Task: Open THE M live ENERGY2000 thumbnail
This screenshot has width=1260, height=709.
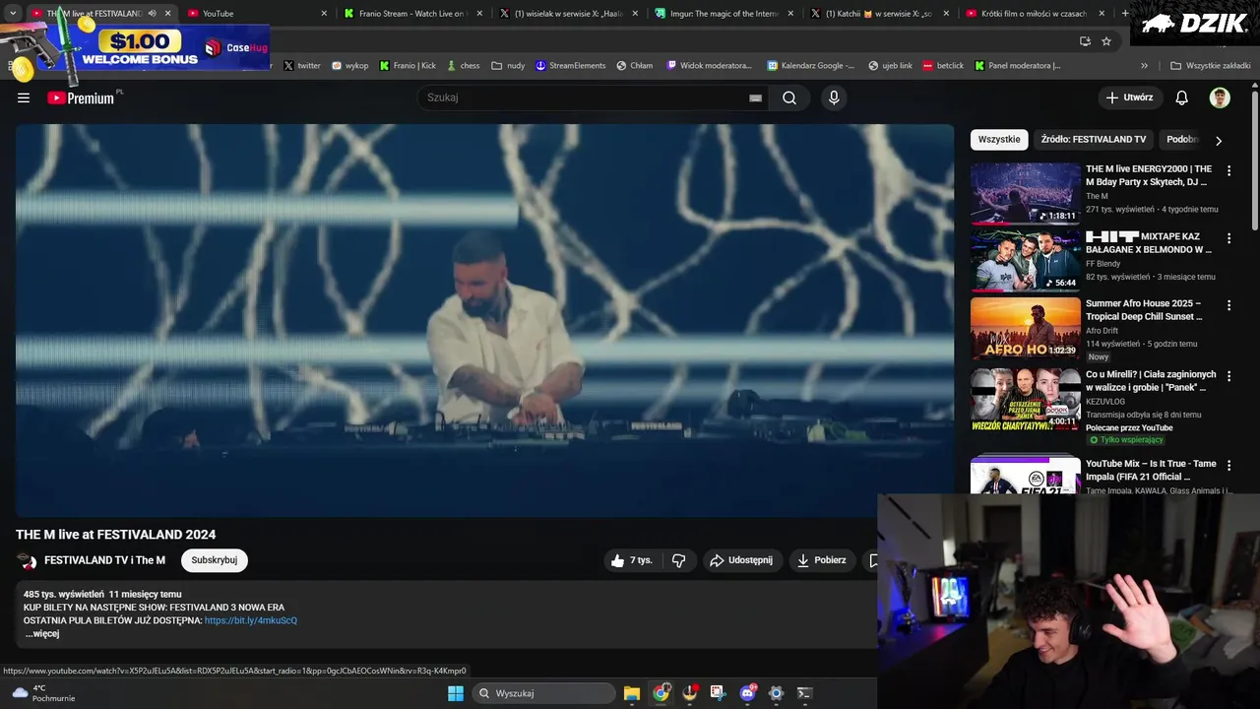Action: pyautogui.click(x=1026, y=193)
